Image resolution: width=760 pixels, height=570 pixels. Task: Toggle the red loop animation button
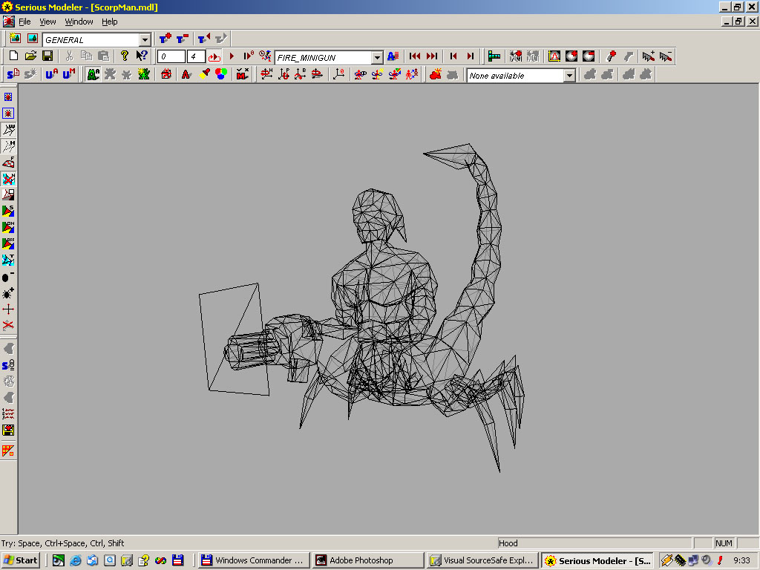coord(214,56)
